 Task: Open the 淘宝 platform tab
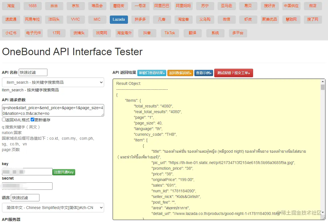pyautogui.click(x=11, y=6)
